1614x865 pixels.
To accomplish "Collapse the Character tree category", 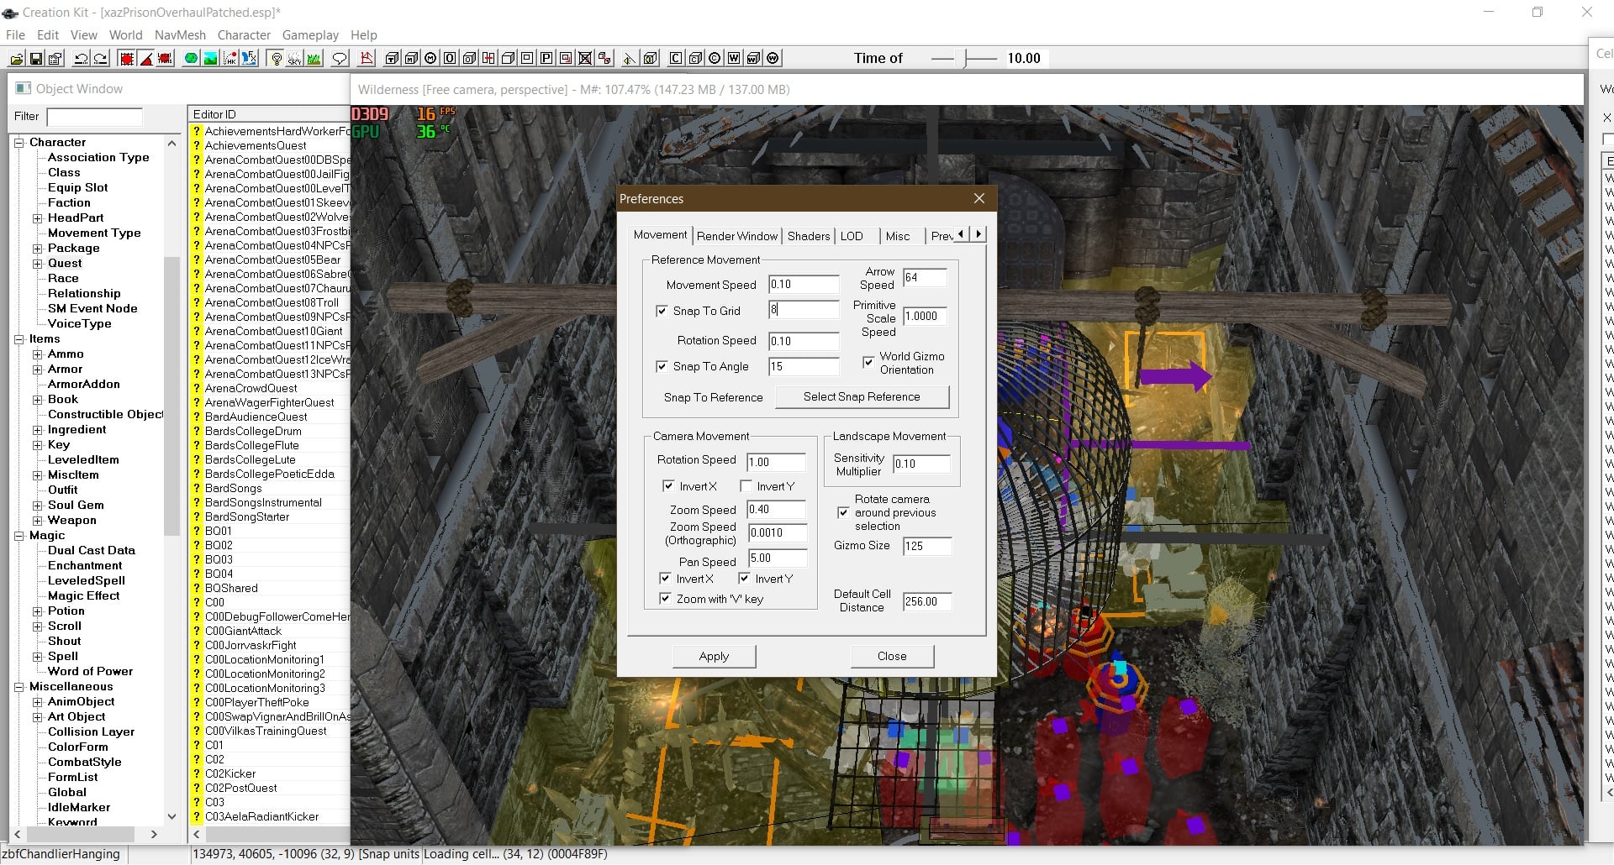I will click(18, 143).
